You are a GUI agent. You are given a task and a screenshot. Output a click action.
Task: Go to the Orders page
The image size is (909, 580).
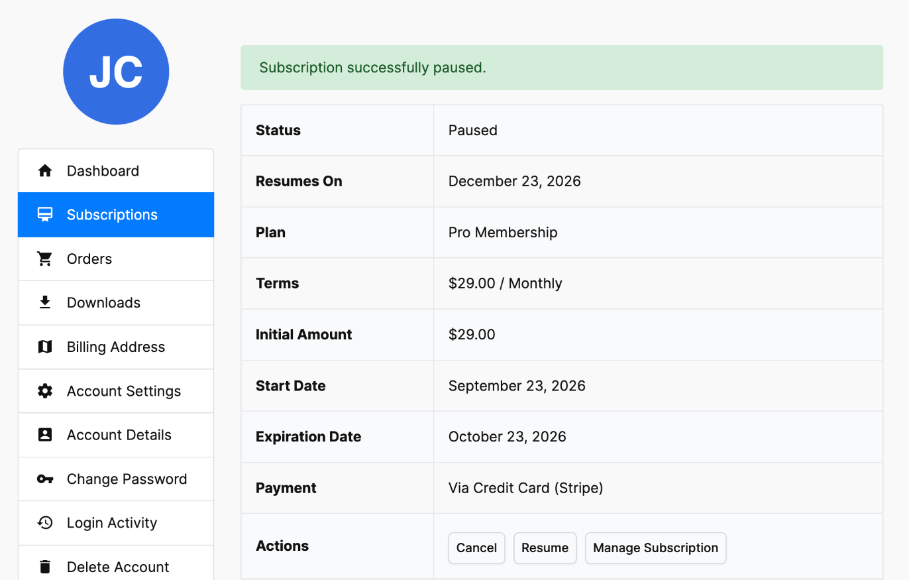(116, 259)
